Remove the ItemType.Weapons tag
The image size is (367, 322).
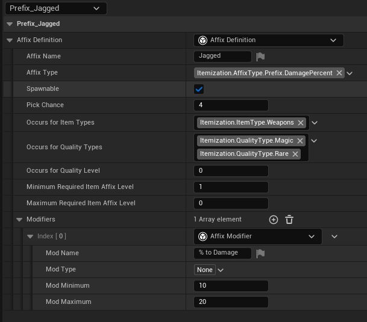301,123
